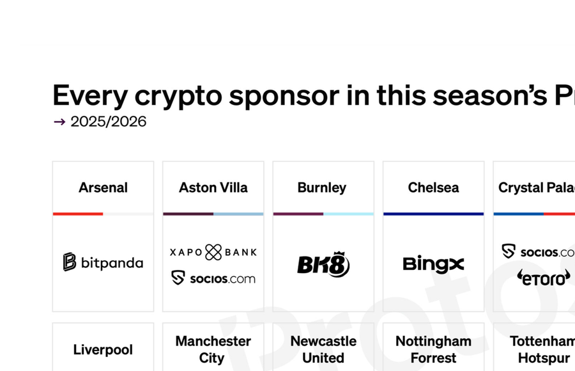Click the Newcastle United card title
Viewport: 575px width, 371px height.
click(x=323, y=349)
